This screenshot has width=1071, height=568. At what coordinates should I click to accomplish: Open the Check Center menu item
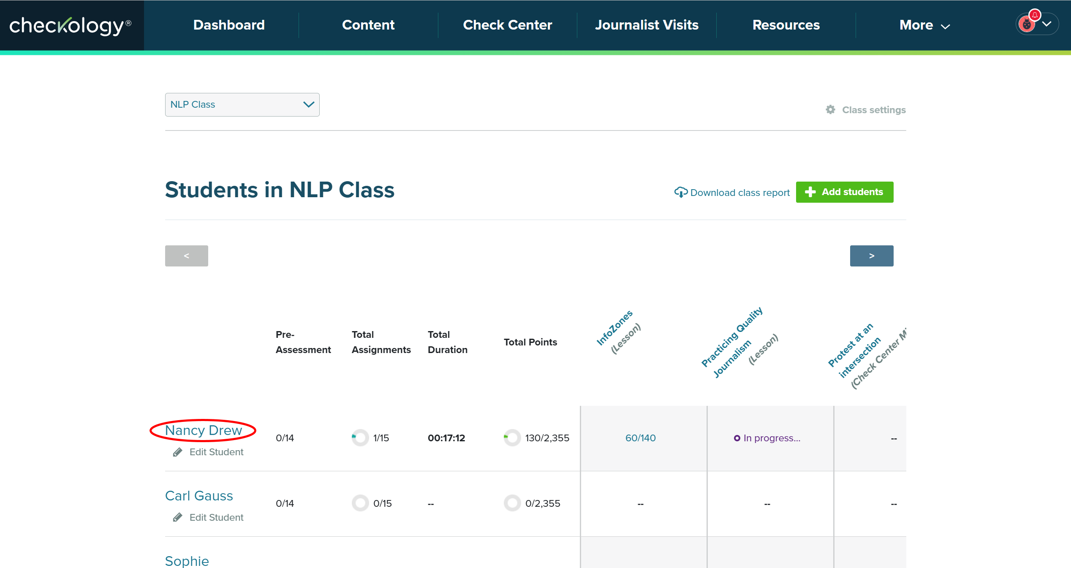507,25
